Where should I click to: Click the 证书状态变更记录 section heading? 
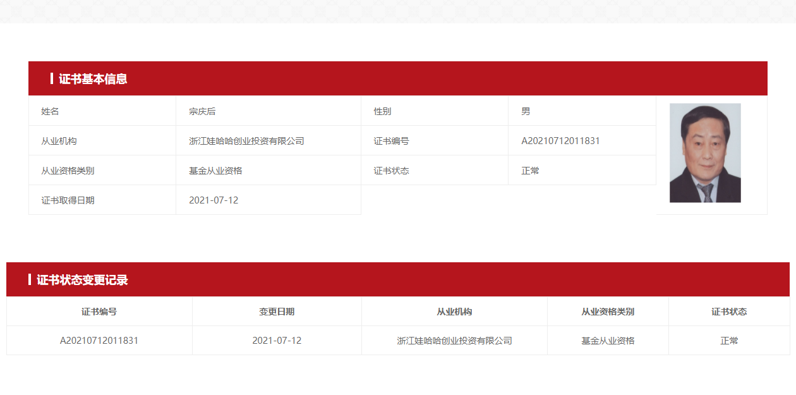pyautogui.click(x=82, y=280)
